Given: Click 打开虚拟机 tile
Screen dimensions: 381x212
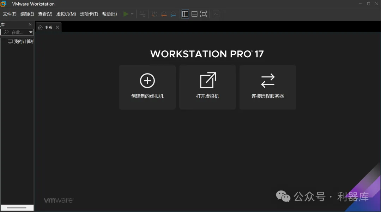Looking at the screenshot, I should click(207, 87).
